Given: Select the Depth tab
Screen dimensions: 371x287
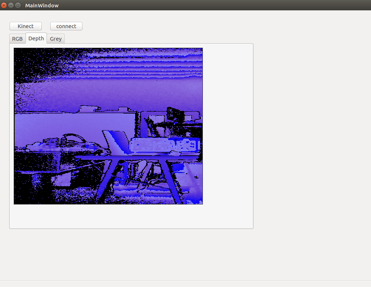Looking at the screenshot, I should coord(36,38).
